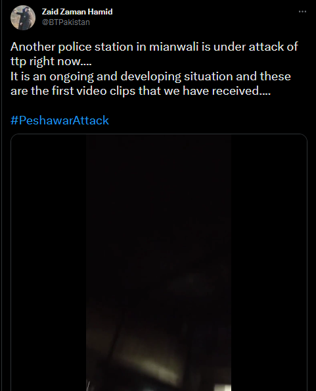The height and width of the screenshot is (391, 316).
Task: Click the 'ttp right now....' text line
Action: pyautogui.click(x=51, y=61)
